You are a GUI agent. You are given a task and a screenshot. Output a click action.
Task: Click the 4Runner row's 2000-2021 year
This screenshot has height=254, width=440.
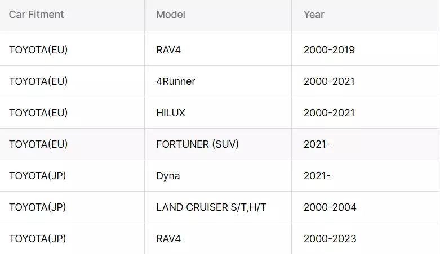pos(329,81)
